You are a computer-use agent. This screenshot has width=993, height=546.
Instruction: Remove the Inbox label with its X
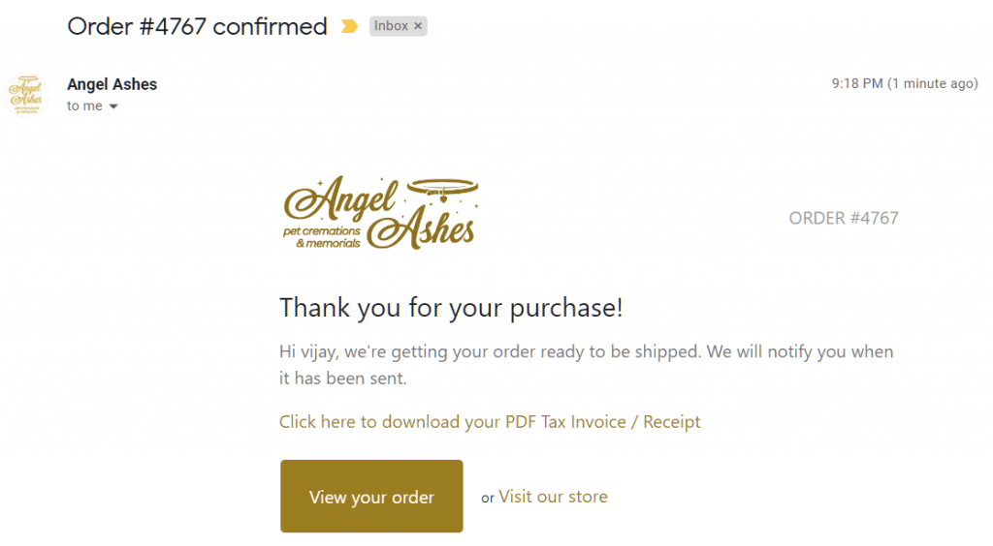418,26
